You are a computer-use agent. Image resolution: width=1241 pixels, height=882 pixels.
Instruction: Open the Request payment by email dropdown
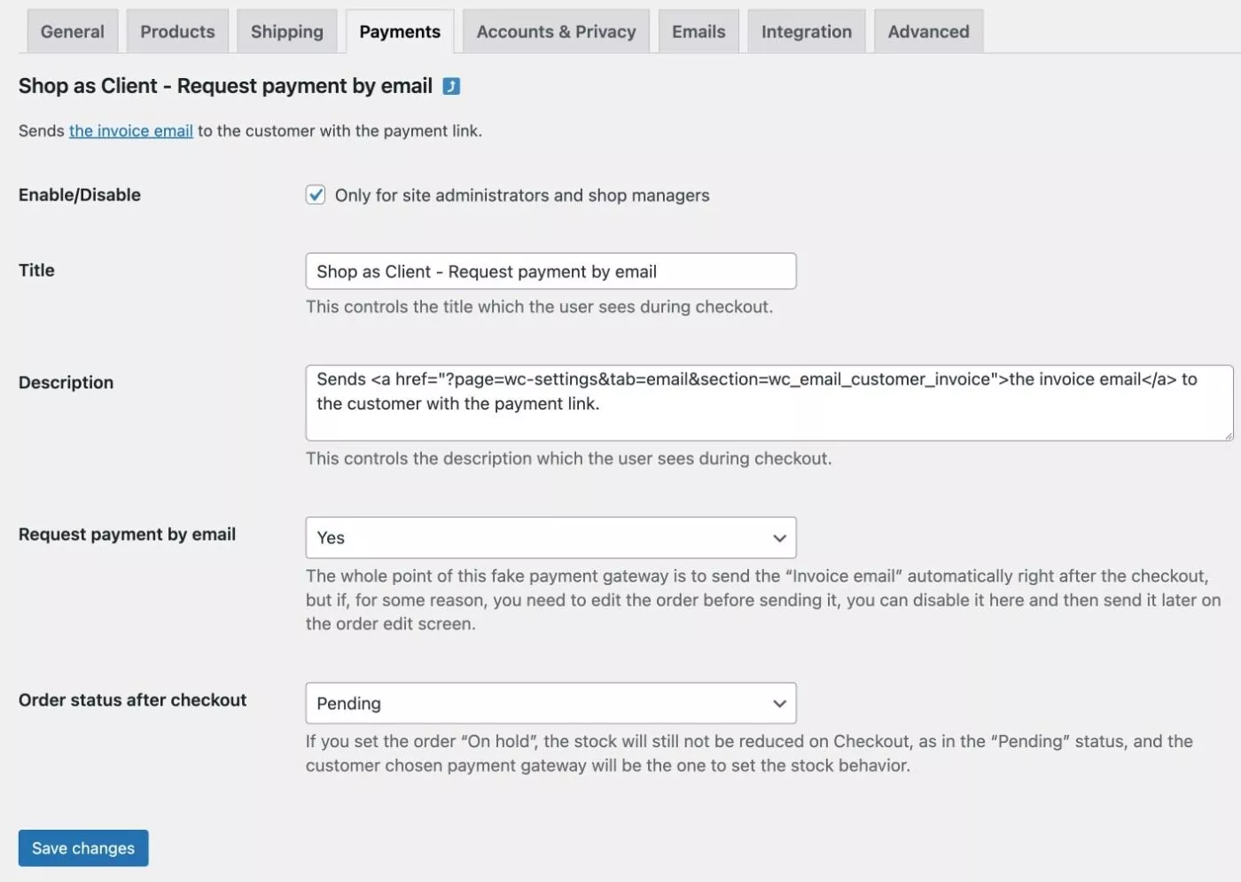(x=550, y=538)
